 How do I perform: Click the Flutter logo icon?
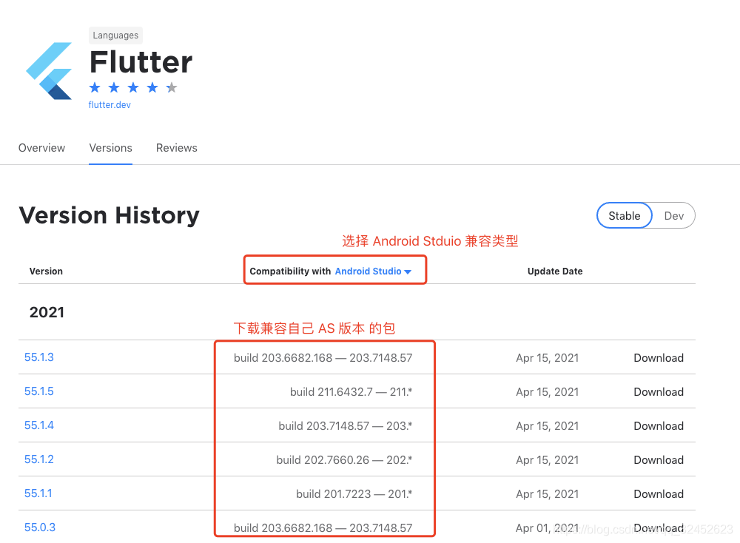(49, 71)
